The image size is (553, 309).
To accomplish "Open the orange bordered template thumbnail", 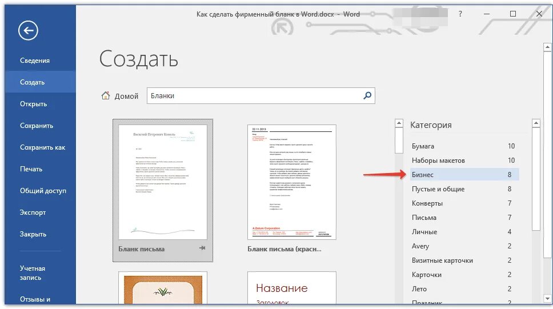I will (163, 288).
